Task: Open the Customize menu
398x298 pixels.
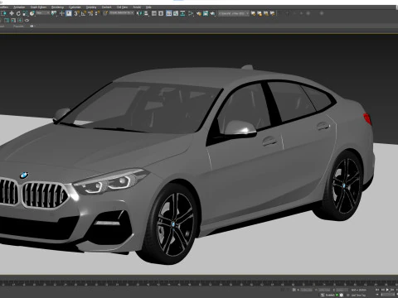Action: point(75,7)
